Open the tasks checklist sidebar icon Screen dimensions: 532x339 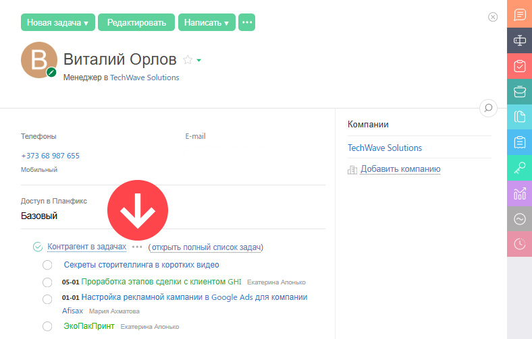coord(519,66)
